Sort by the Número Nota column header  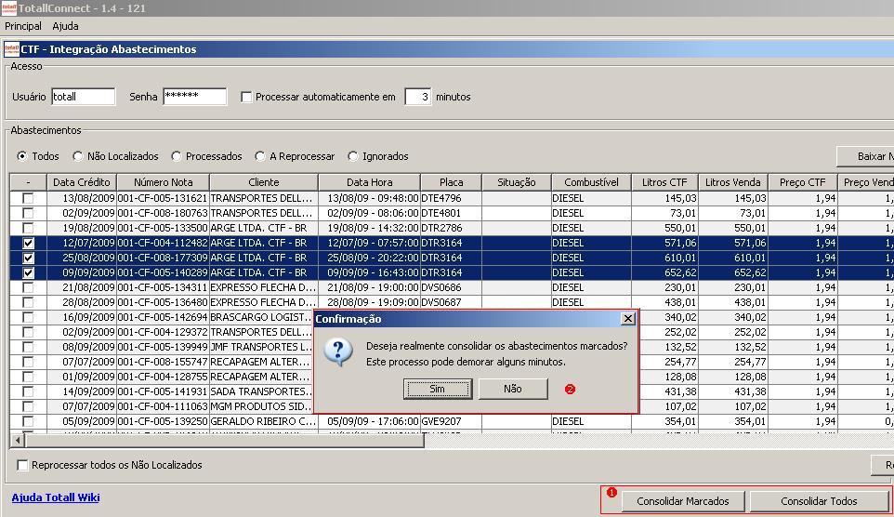pyautogui.click(x=163, y=182)
